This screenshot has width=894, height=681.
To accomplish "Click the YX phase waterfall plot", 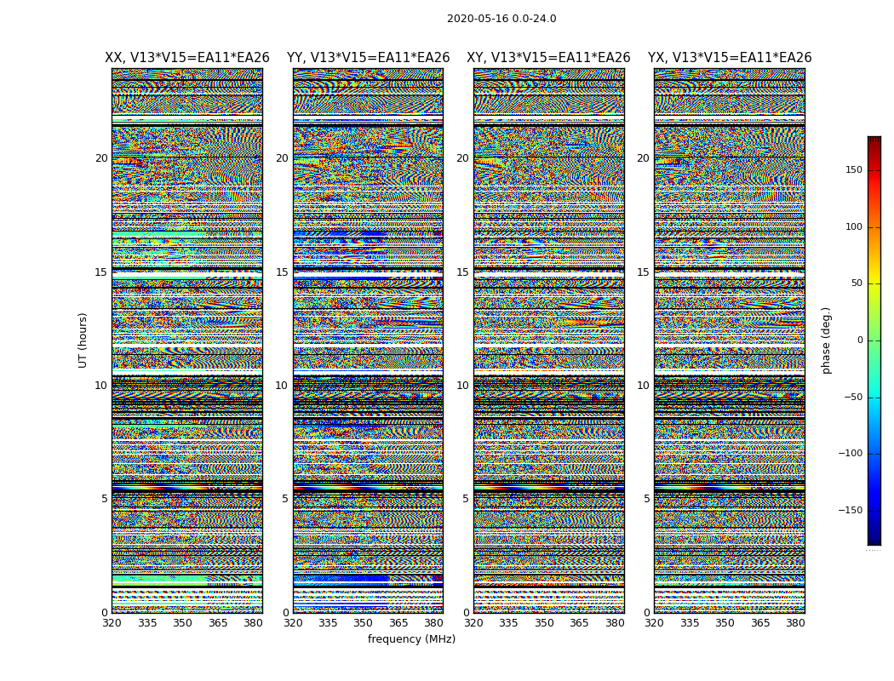I will [x=730, y=340].
